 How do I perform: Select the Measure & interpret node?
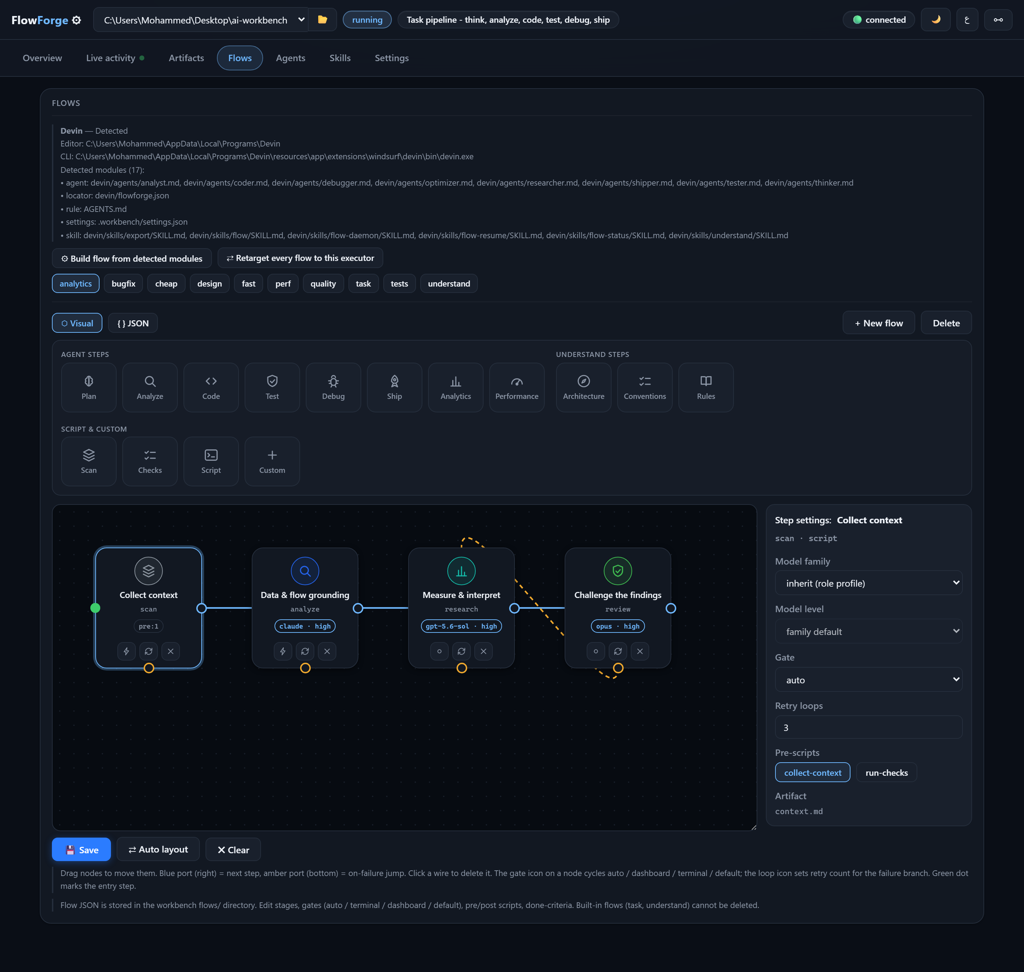tap(461, 608)
